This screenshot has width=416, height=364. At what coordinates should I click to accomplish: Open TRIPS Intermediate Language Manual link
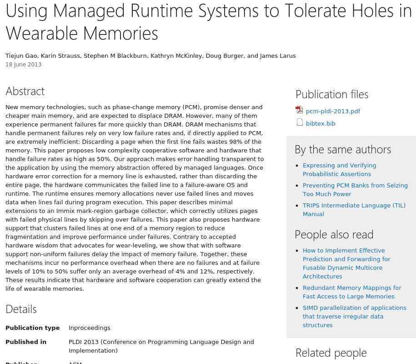354,210
